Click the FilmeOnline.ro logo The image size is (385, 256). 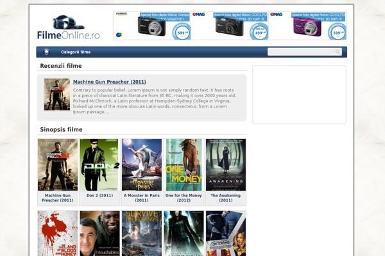pyautogui.click(x=68, y=28)
